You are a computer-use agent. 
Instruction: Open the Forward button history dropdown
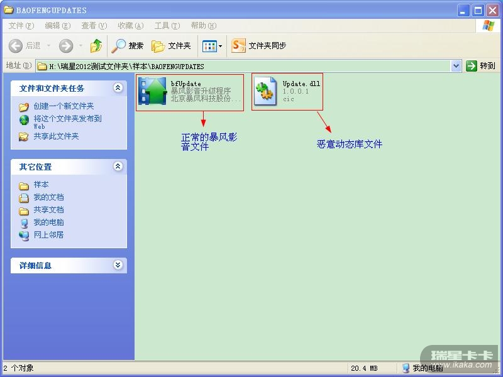click(x=80, y=46)
